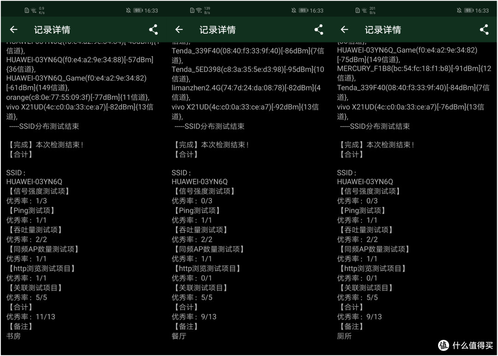Tap the 优秀率: 1/3 signal strength result
Image resolution: width=498 pixels, height=356 pixels.
tap(26, 201)
